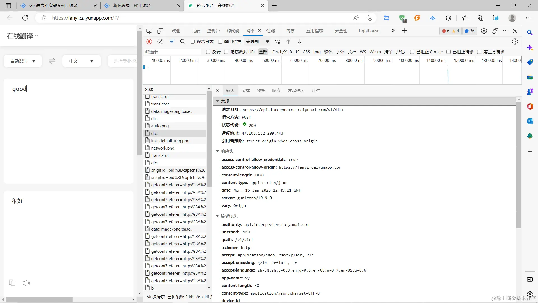Open network panel settings gear
538x303 pixels.
[515, 42]
